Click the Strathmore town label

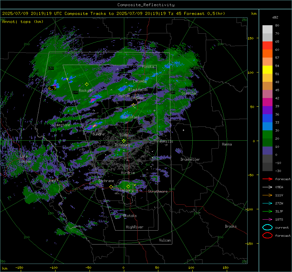pos(158,191)
